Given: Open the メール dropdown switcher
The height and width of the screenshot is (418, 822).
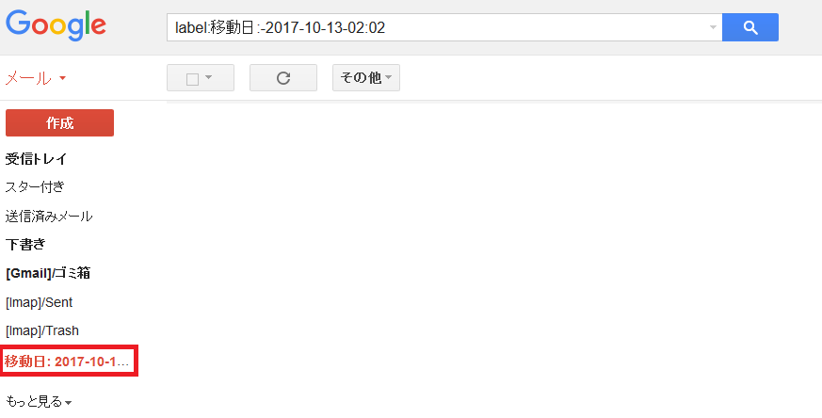Looking at the screenshot, I should (x=36, y=79).
